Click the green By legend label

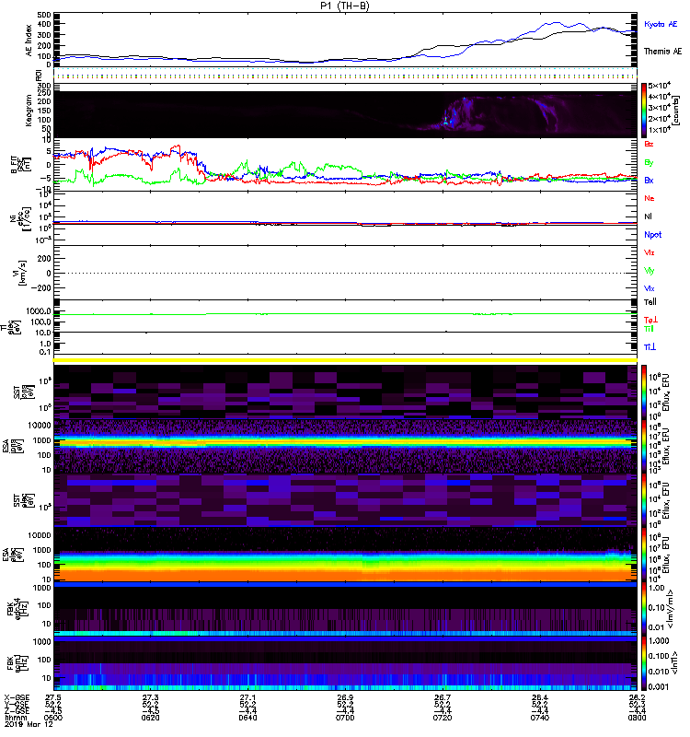[x=649, y=162]
